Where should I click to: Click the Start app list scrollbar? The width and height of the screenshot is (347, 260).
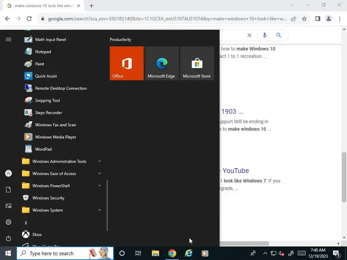click(107, 205)
